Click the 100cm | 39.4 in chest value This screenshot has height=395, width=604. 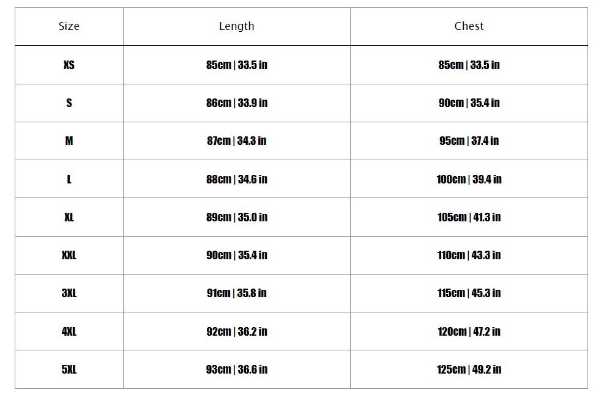pos(469,179)
